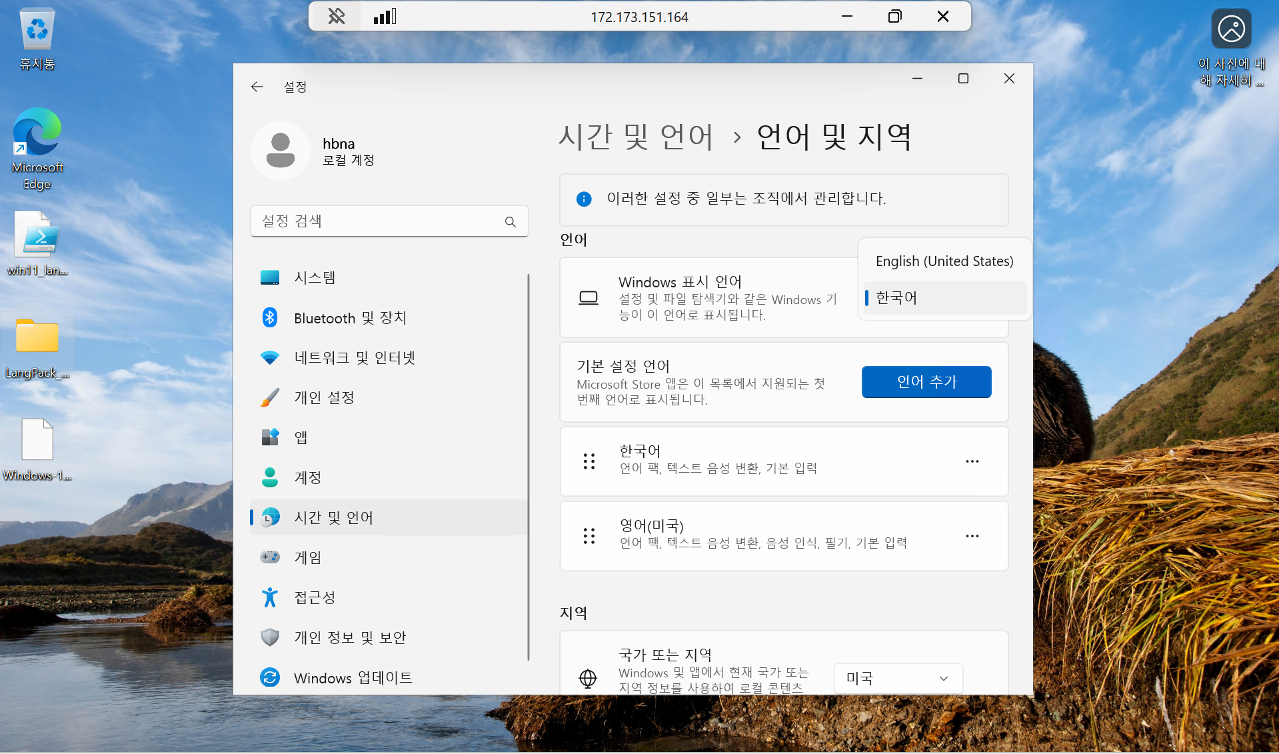The height and width of the screenshot is (754, 1279).
Task: Click the 기본 설정 언어 heading text
Action: click(x=623, y=366)
